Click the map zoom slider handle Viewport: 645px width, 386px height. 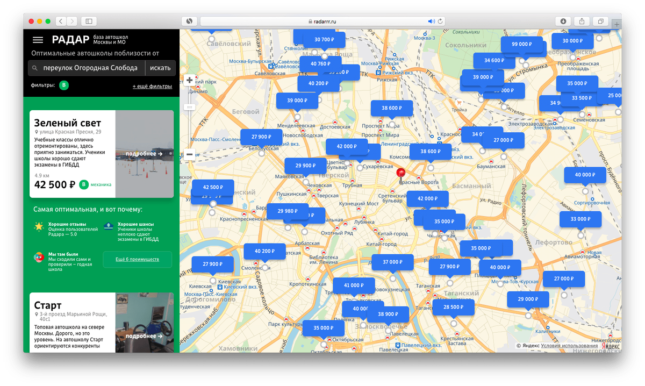coord(189,108)
